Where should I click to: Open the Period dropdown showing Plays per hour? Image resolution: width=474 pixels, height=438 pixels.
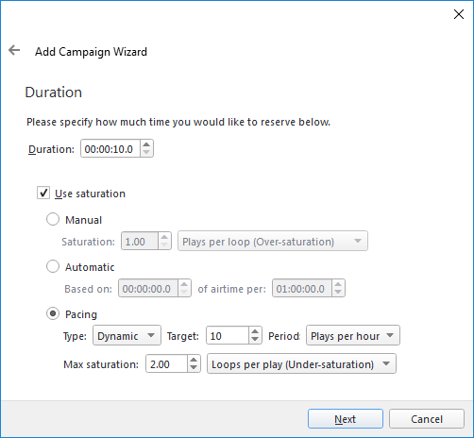pyautogui.click(x=353, y=336)
